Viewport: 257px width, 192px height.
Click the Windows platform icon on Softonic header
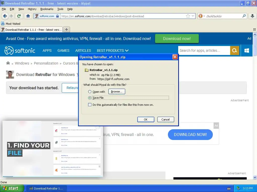pos(247,50)
